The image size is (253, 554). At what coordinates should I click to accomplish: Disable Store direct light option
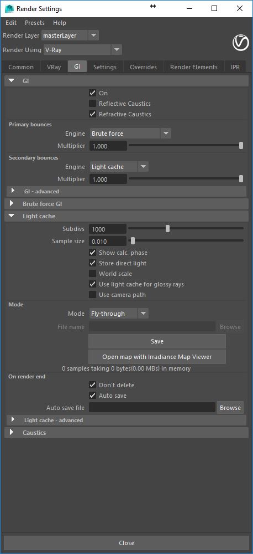pyautogui.click(x=93, y=263)
